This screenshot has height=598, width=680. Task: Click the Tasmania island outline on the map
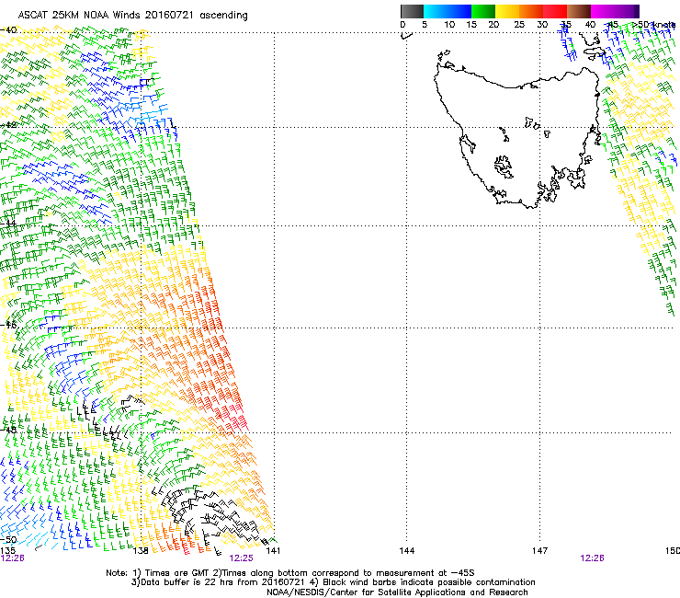pos(516,138)
